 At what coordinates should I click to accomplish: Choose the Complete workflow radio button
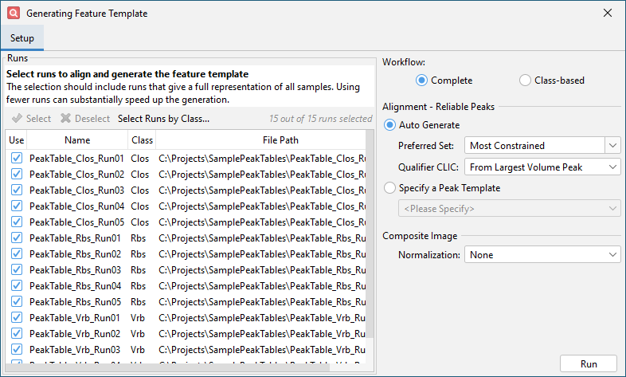coord(422,81)
